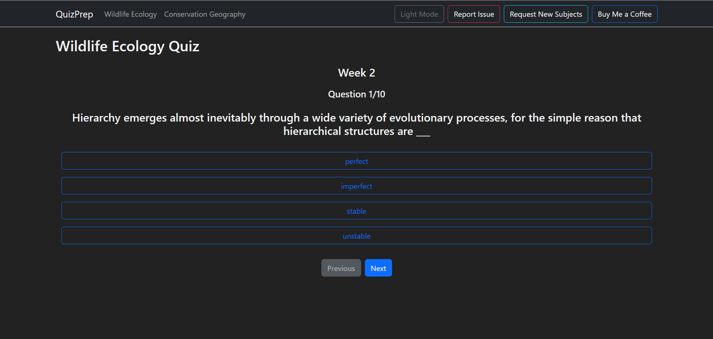The height and width of the screenshot is (339, 713).
Task: Pick 'stable' as the answer
Action: [356, 211]
